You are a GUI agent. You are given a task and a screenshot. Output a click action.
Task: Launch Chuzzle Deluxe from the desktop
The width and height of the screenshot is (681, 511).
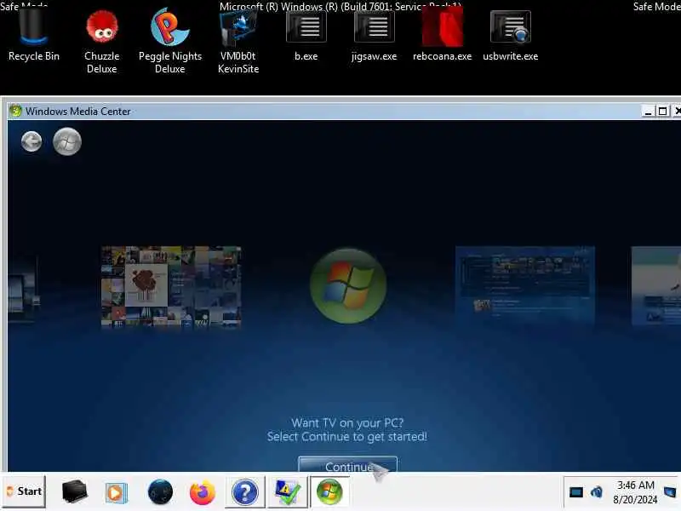(x=101, y=42)
